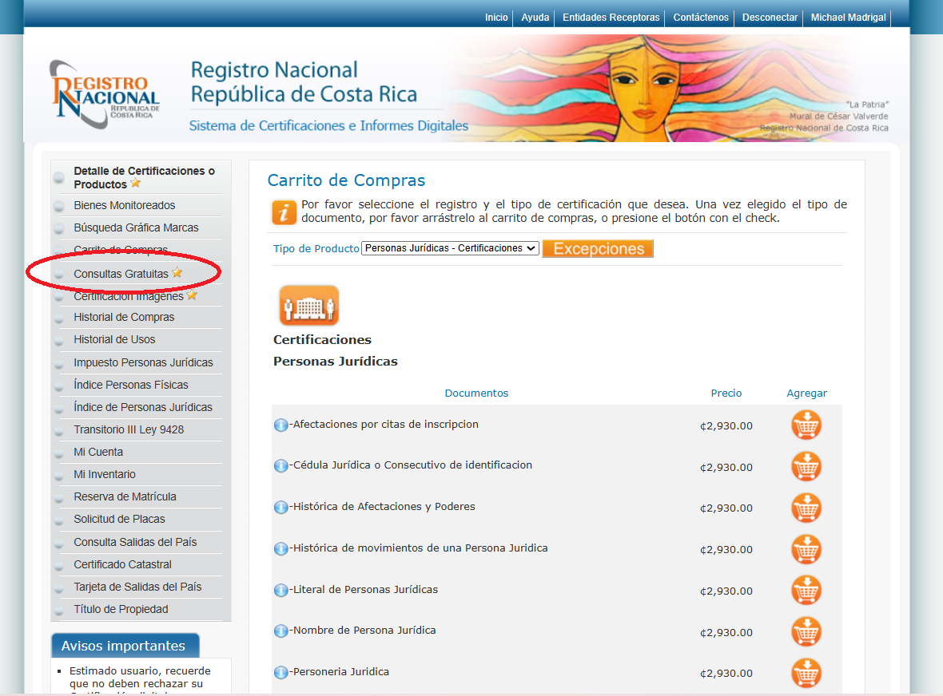
Task: Click the Personeria Juridica document name
Action: pyautogui.click(x=341, y=671)
